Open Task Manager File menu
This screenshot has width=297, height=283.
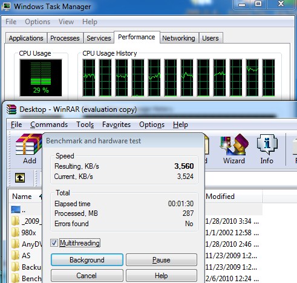coord(11,22)
